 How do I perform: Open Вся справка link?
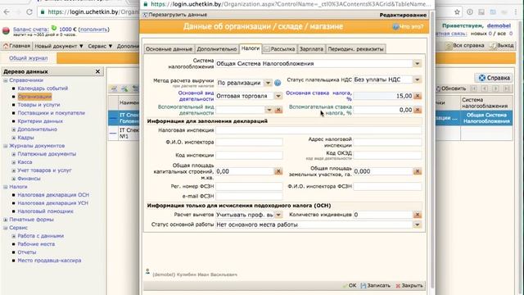point(465,46)
